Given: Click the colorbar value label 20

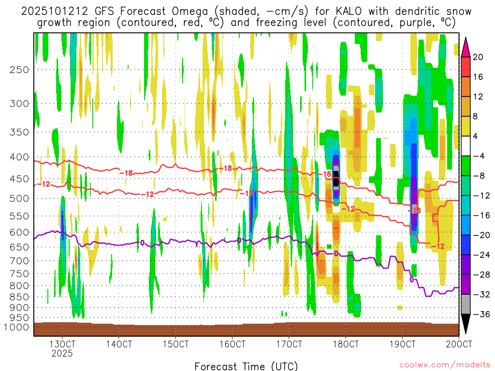Looking at the screenshot, I should [478, 57].
